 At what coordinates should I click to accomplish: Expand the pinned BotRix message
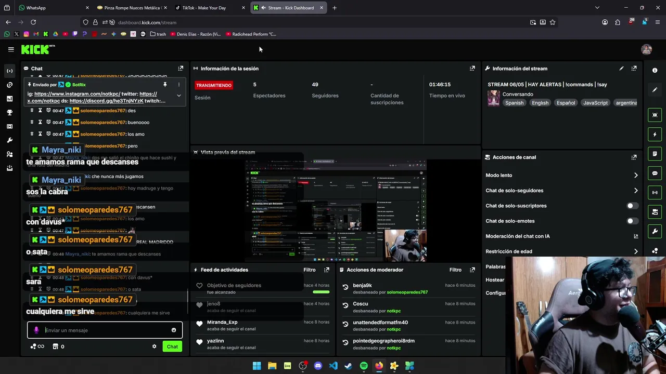click(x=178, y=96)
